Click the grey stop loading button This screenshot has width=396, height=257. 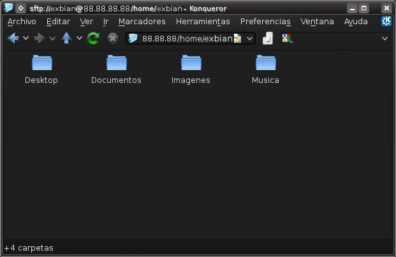(113, 38)
